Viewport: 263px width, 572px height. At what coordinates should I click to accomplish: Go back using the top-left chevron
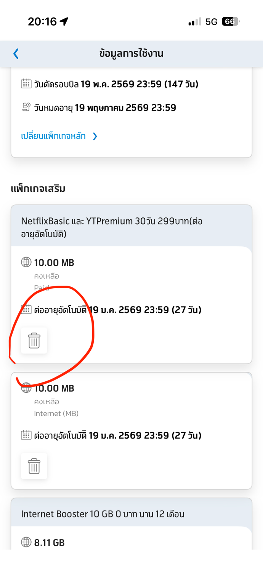point(16,54)
